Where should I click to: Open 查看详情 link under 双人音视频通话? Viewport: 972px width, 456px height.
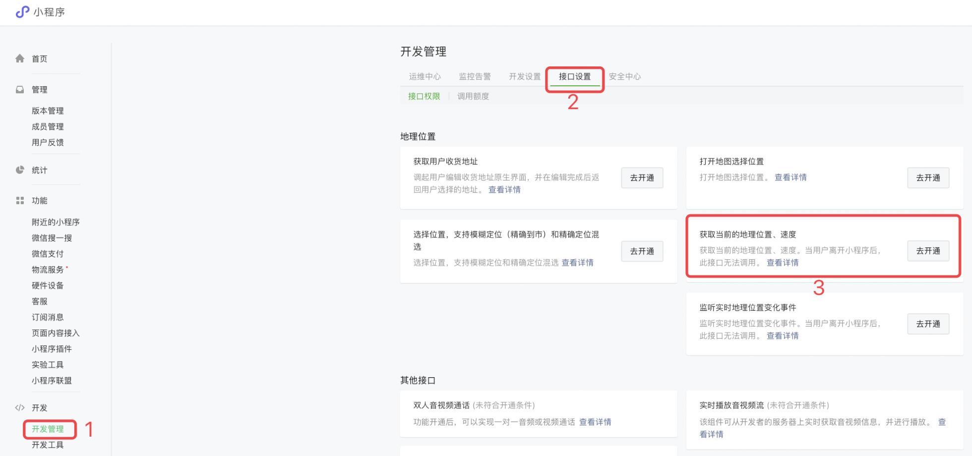point(595,422)
